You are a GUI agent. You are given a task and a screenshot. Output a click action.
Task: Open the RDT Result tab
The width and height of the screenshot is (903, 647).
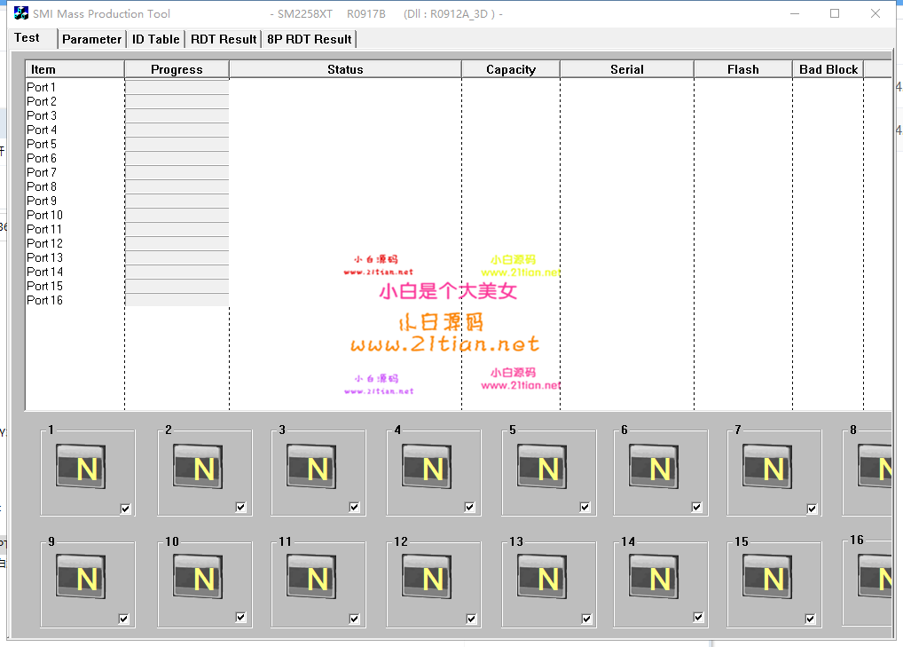point(224,39)
